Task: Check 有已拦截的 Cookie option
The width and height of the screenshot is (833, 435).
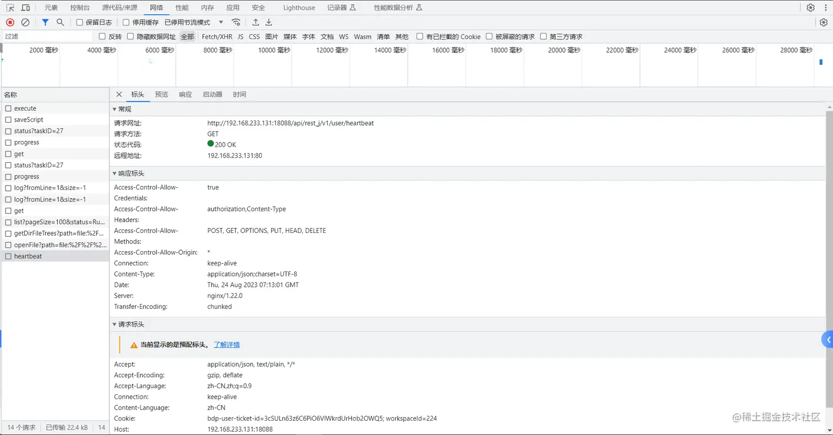Action: [420, 36]
